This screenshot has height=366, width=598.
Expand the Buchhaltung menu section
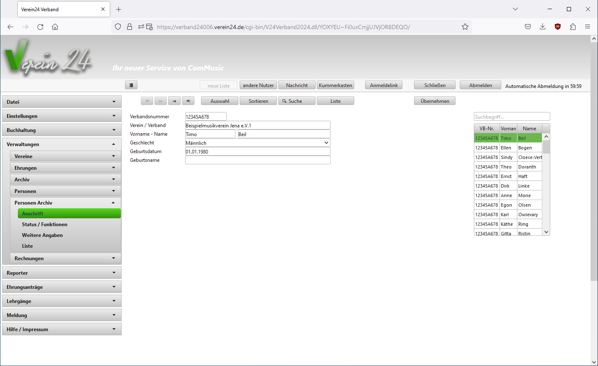point(62,130)
